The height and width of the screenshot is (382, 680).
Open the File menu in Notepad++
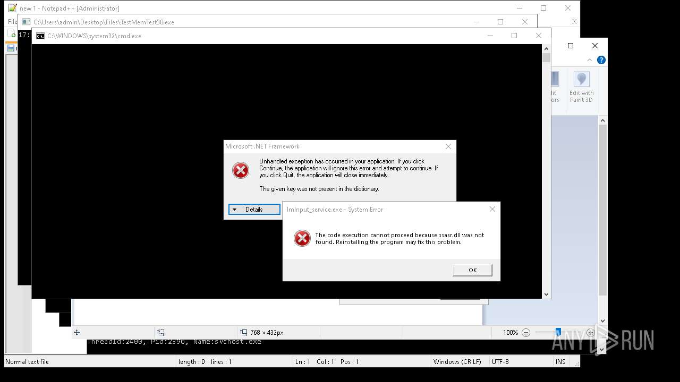coord(12,22)
